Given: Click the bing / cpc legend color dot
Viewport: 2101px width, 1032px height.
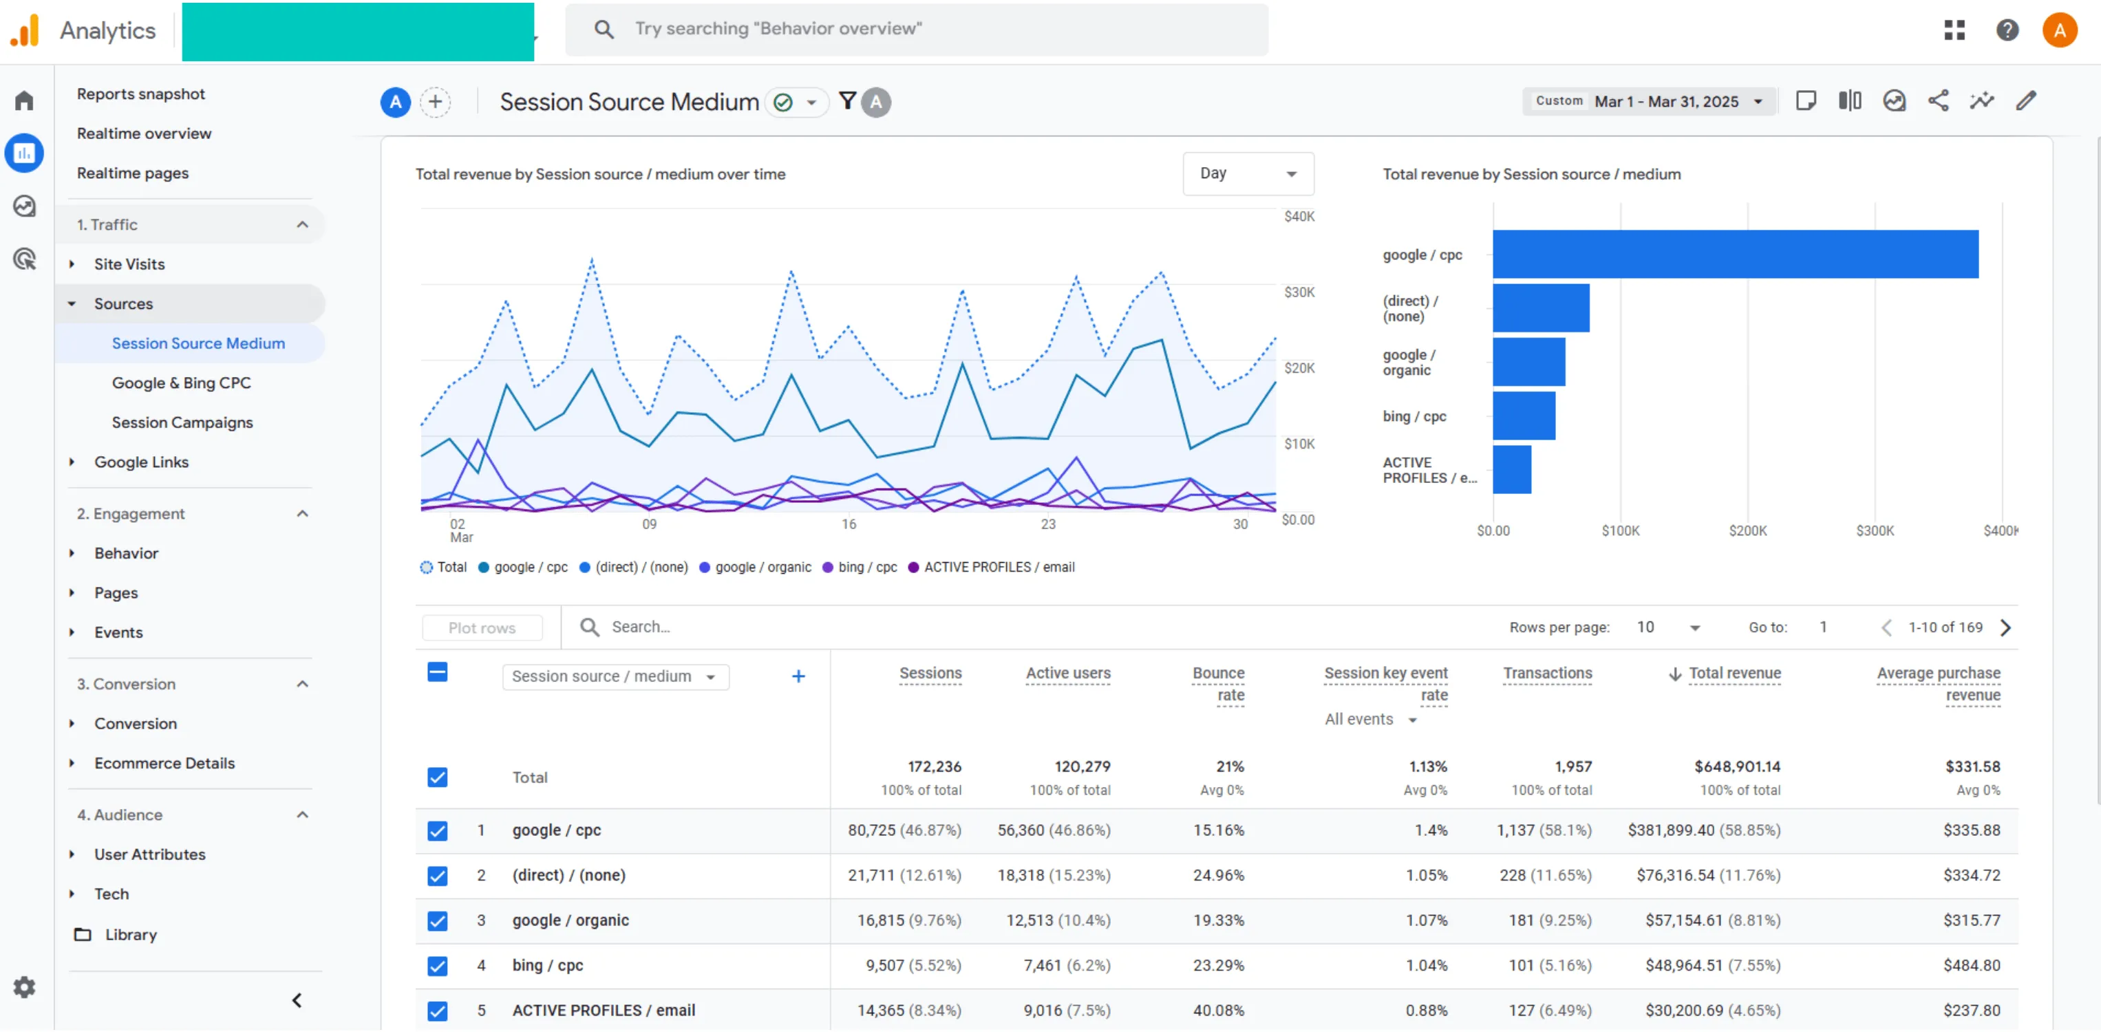Looking at the screenshot, I should 828,568.
